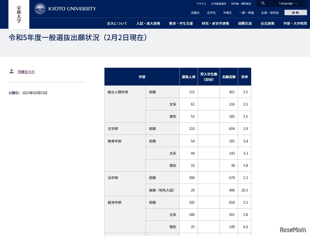Screen dimensions: 310x236
Task: Open the 京大について menu
Action: click(x=117, y=24)
